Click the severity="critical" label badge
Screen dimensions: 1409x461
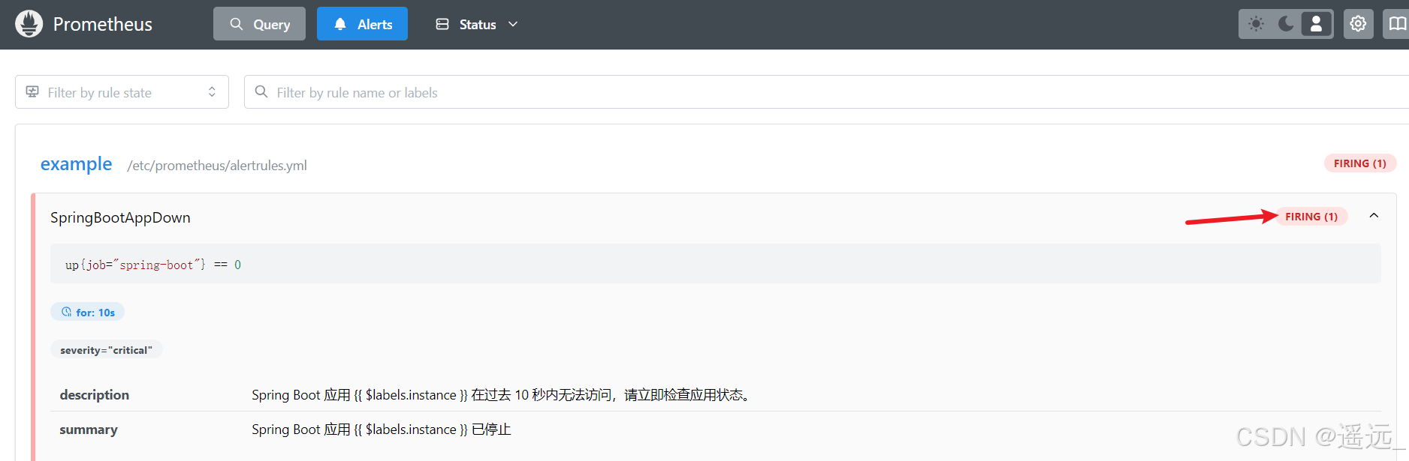(x=106, y=350)
